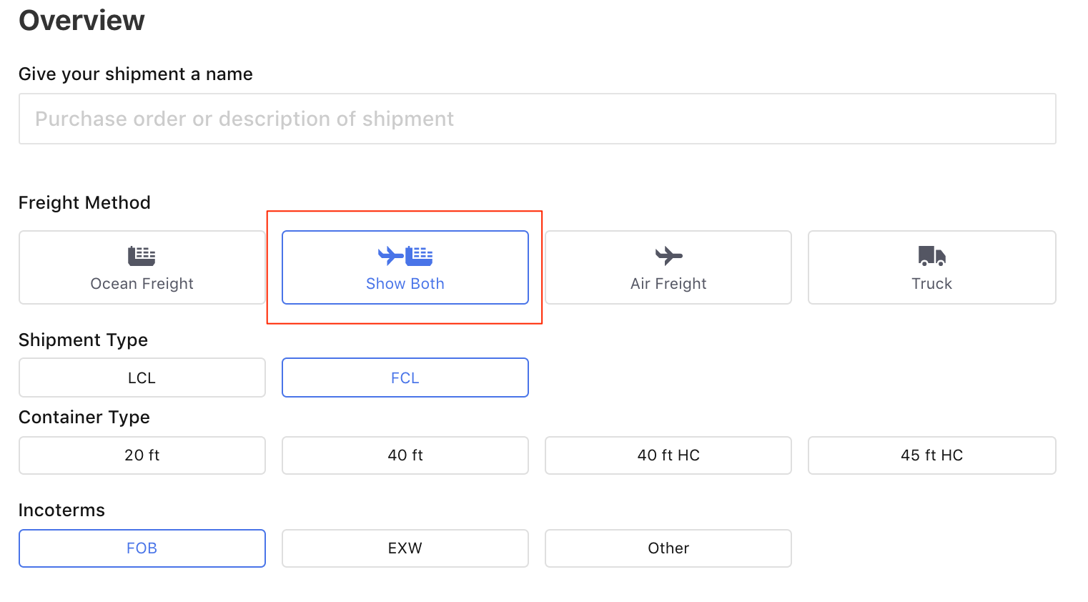Click the Overview heading
The image size is (1088, 602).
click(81, 21)
